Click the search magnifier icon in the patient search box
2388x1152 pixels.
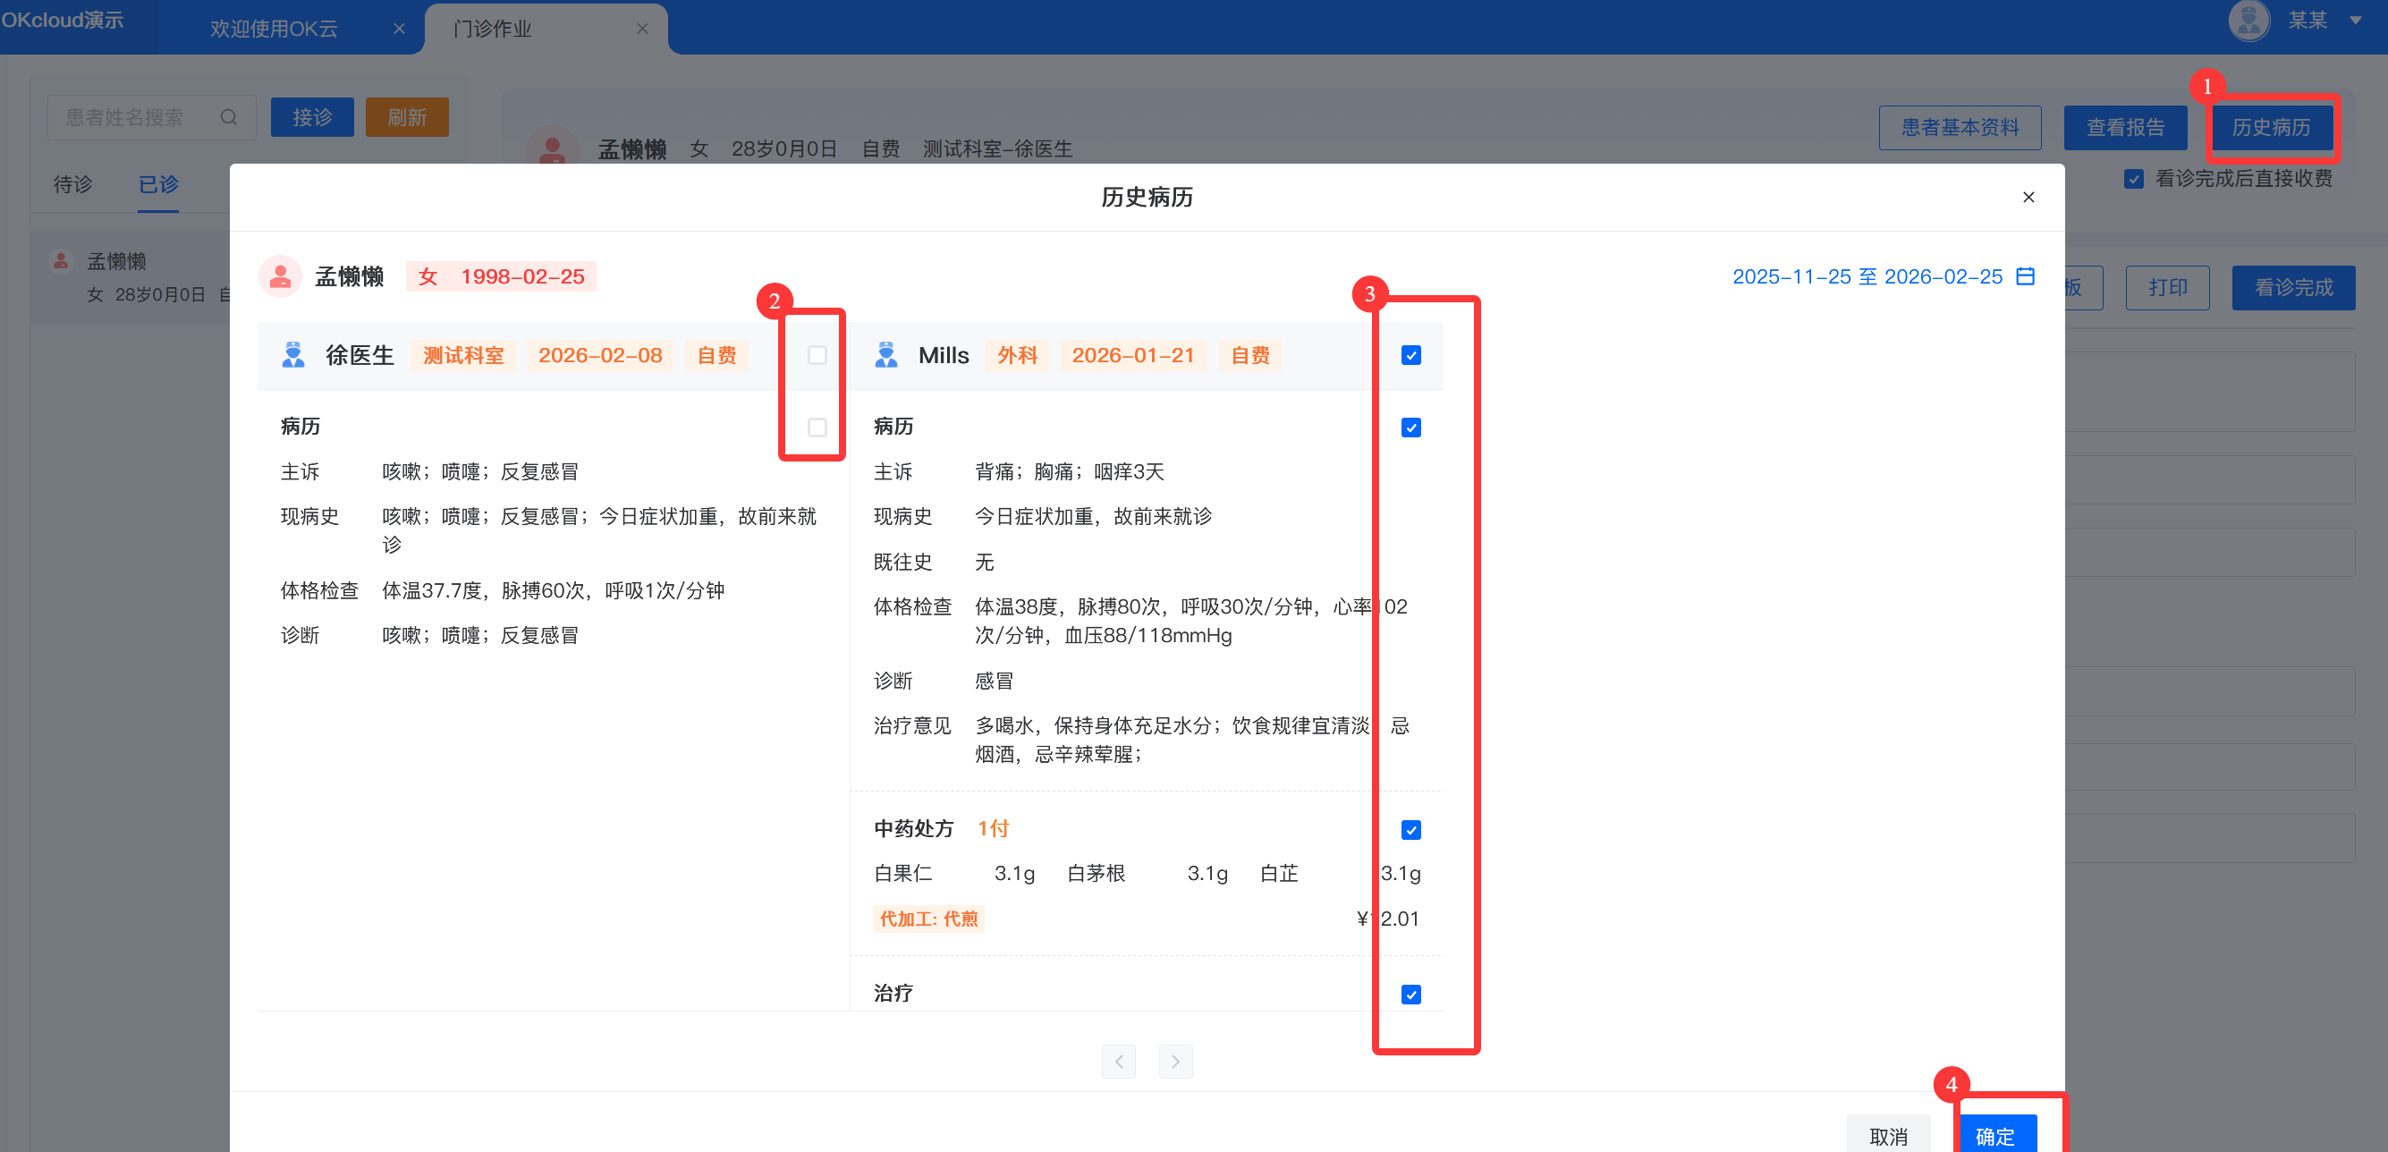pyautogui.click(x=228, y=118)
